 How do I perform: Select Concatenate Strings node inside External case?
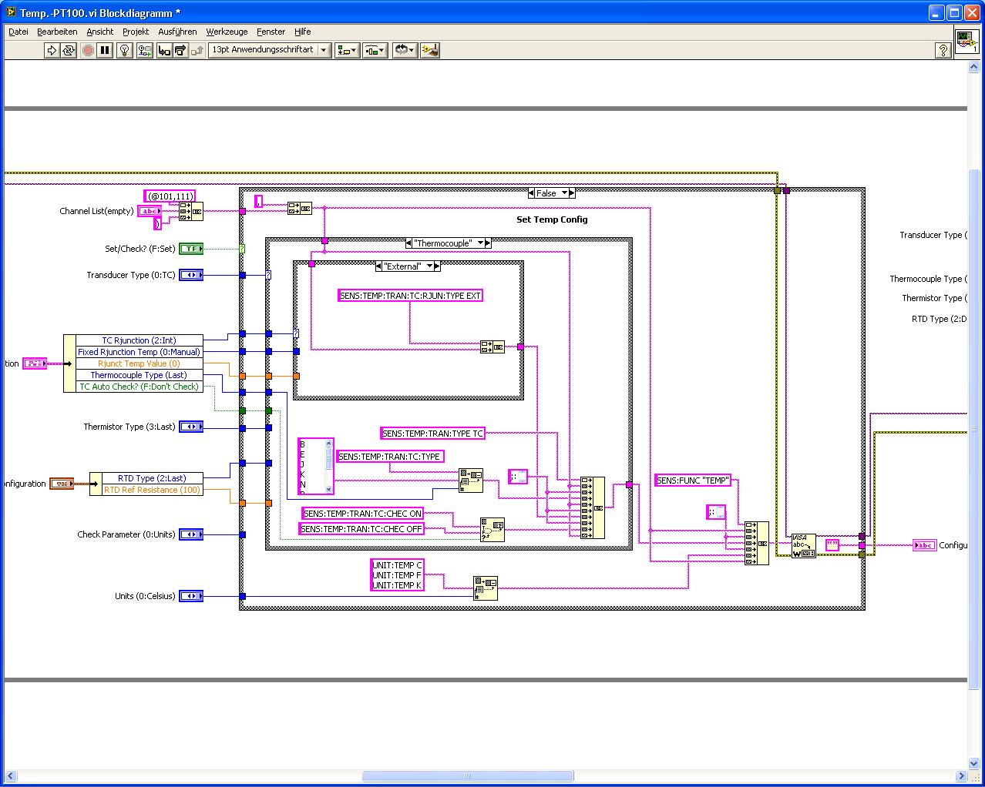(x=492, y=347)
